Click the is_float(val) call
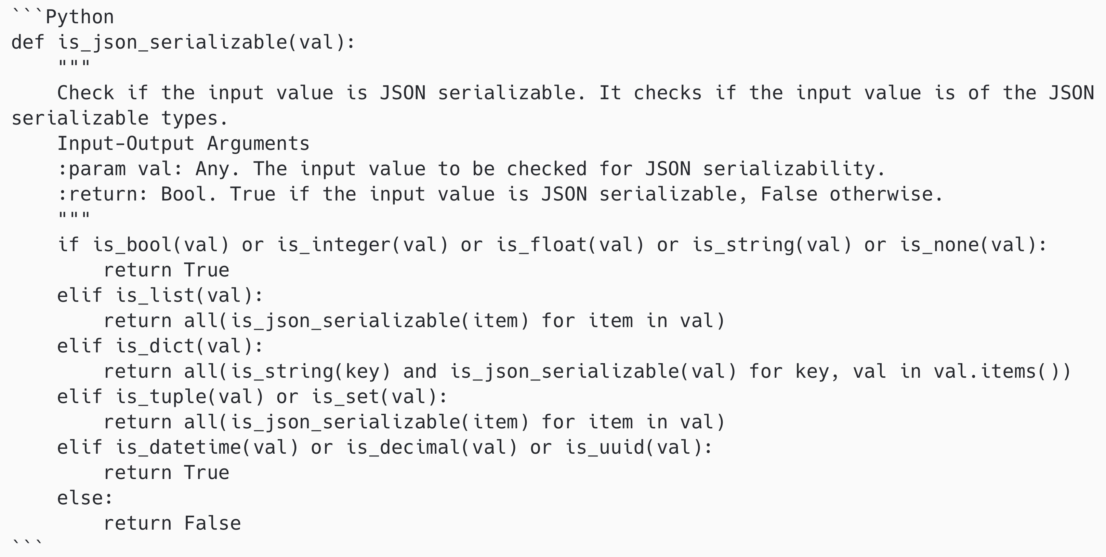This screenshot has width=1106, height=557. click(x=570, y=245)
